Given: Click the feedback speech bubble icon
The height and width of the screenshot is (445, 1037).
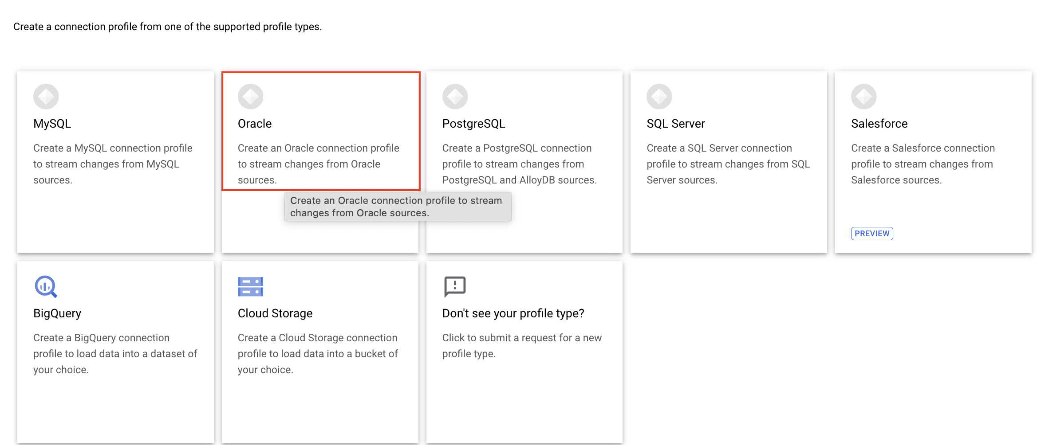Looking at the screenshot, I should click(455, 286).
